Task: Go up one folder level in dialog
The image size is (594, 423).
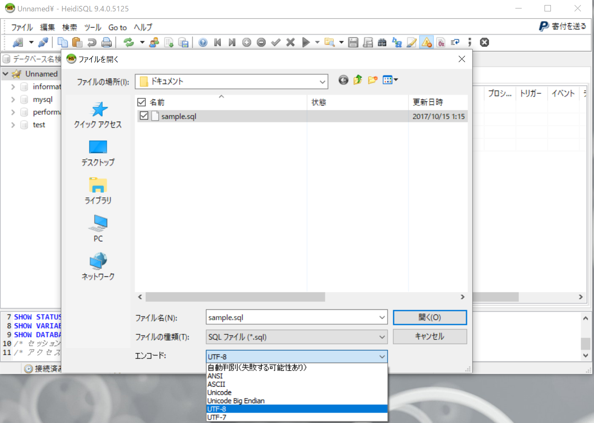Action: [358, 80]
